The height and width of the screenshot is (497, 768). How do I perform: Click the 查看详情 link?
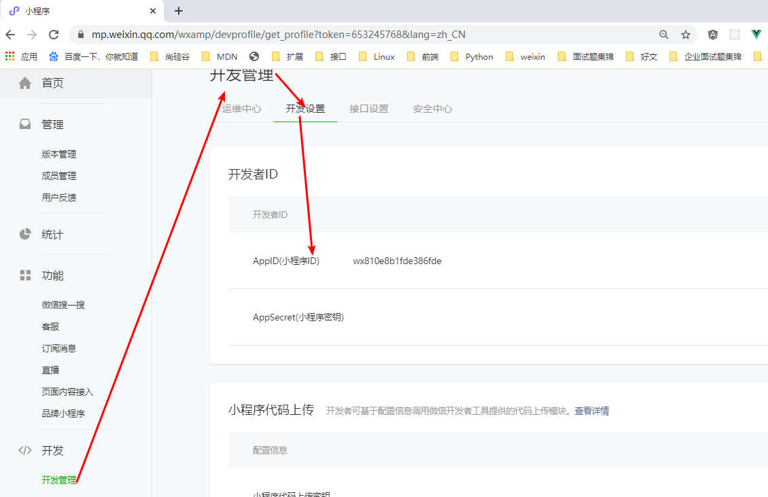pyautogui.click(x=592, y=411)
